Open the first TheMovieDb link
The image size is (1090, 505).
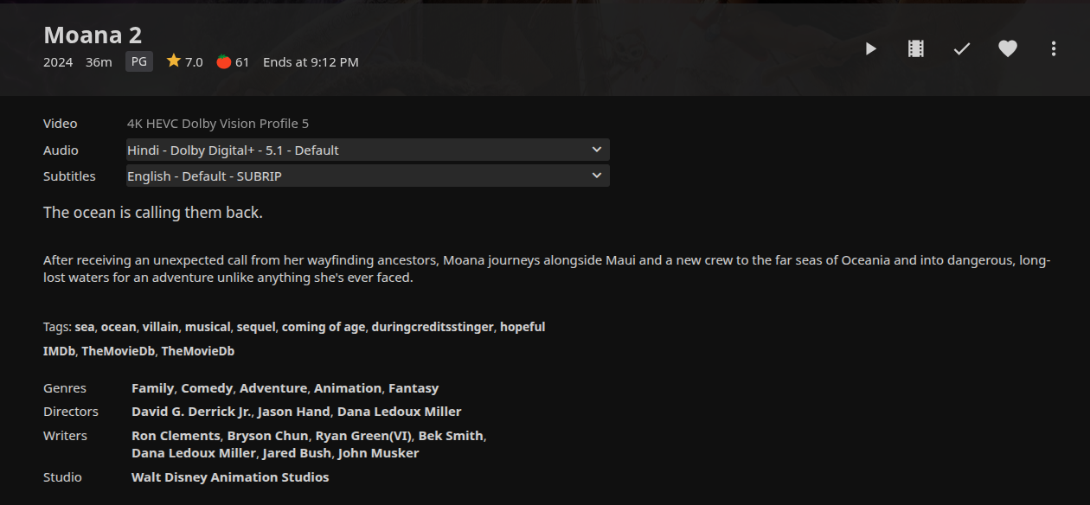coord(118,351)
